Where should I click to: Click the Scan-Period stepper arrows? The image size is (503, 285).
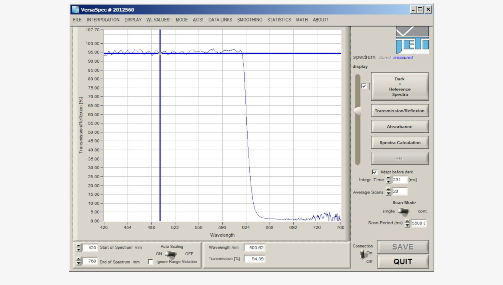point(407,223)
